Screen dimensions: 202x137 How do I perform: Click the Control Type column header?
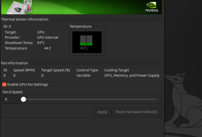[87, 70]
